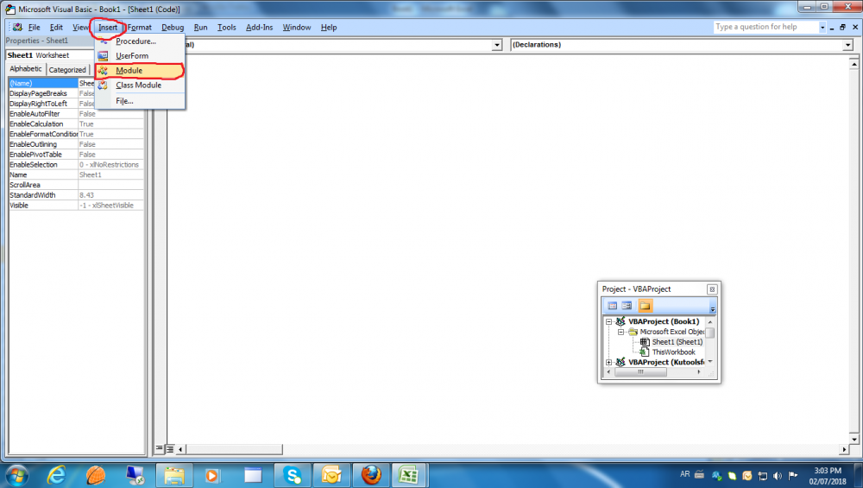Switch to Excel from taskbar
The width and height of the screenshot is (863, 488).
(x=408, y=475)
